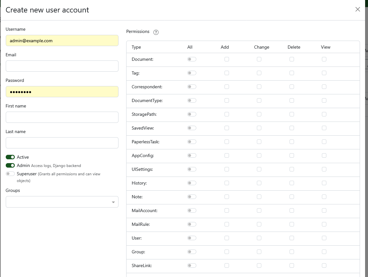Toggle All permissions for Document
The width and height of the screenshot is (368, 277).
[192, 59]
